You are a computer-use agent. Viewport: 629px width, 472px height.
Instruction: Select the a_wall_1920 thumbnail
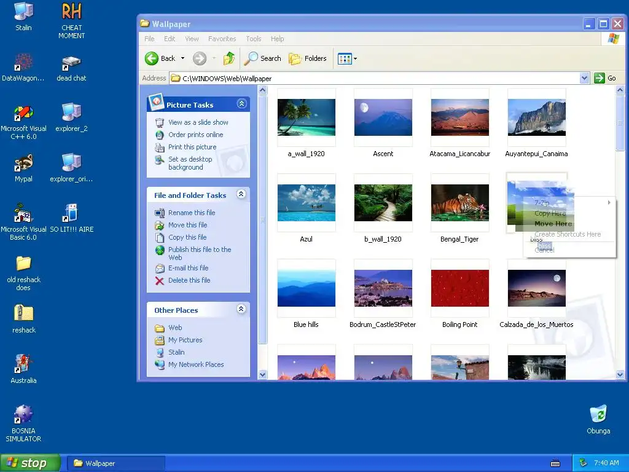(306, 117)
